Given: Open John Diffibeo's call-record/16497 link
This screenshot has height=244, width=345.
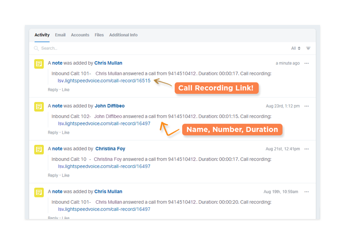Looking at the screenshot, I should click(104, 124).
